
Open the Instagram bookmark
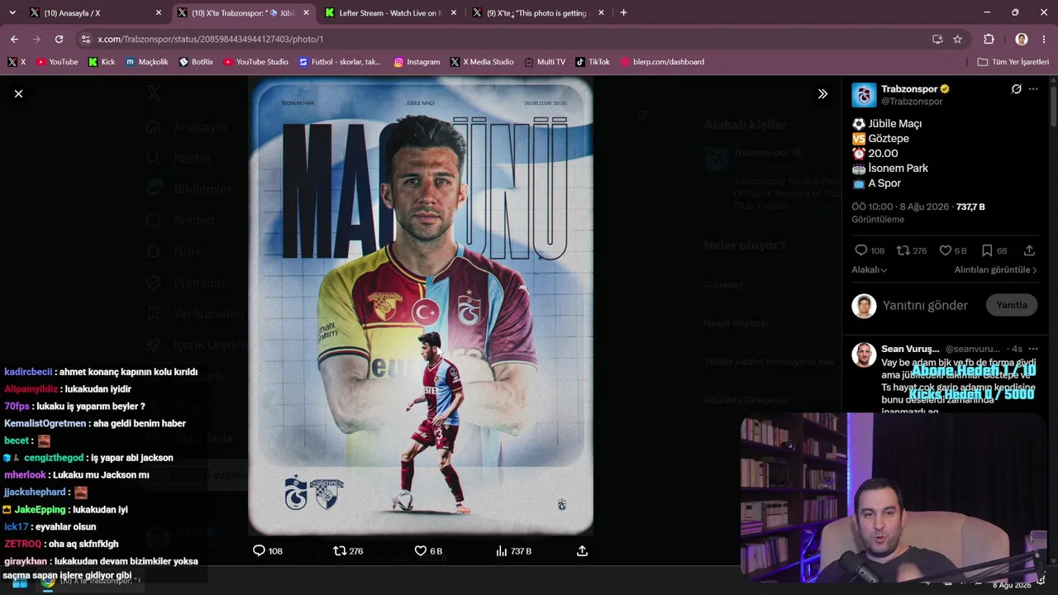pyautogui.click(x=417, y=62)
